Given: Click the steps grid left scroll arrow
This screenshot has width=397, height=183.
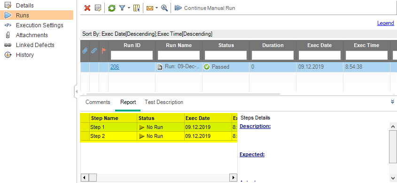Looking at the screenshot, I should pyautogui.click(x=85, y=177).
